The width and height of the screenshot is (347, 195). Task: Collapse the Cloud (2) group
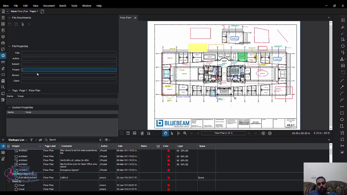coord(9,181)
